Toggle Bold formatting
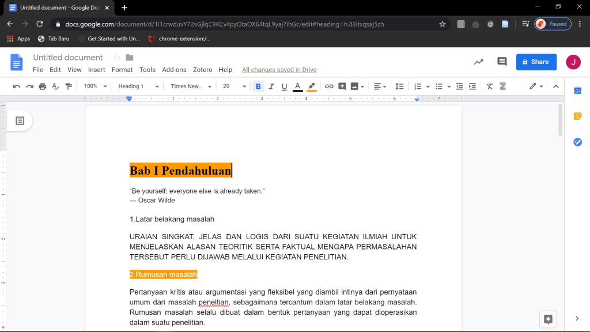Viewport: 590px width, 332px height. (x=258, y=86)
